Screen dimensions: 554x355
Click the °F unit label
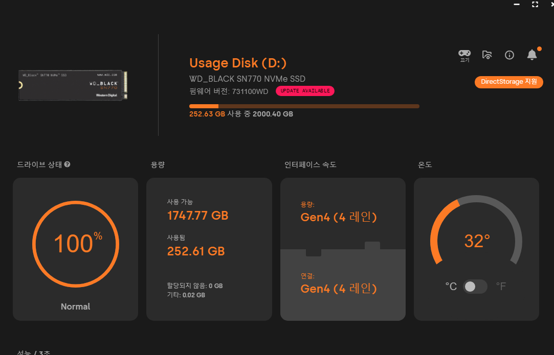click(x=501, y=286)
